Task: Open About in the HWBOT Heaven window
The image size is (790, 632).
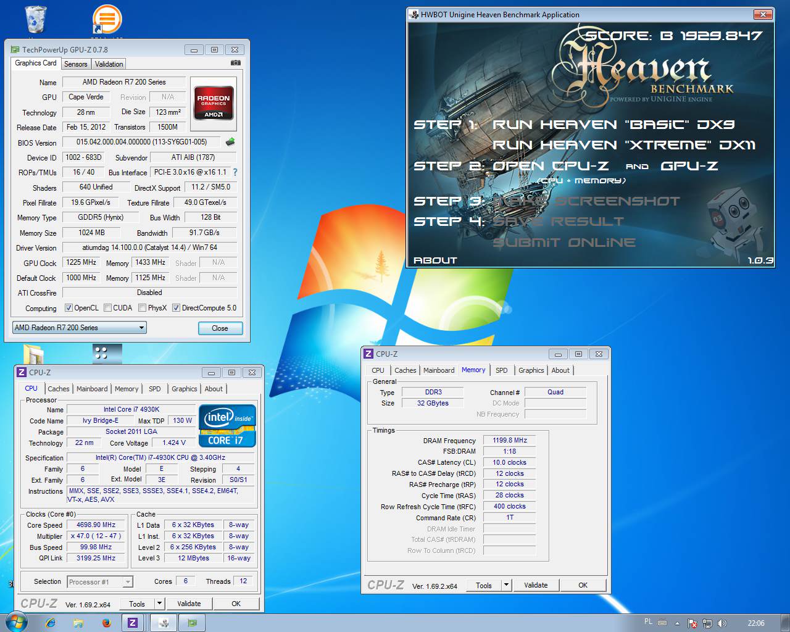Action: [435, 260]
